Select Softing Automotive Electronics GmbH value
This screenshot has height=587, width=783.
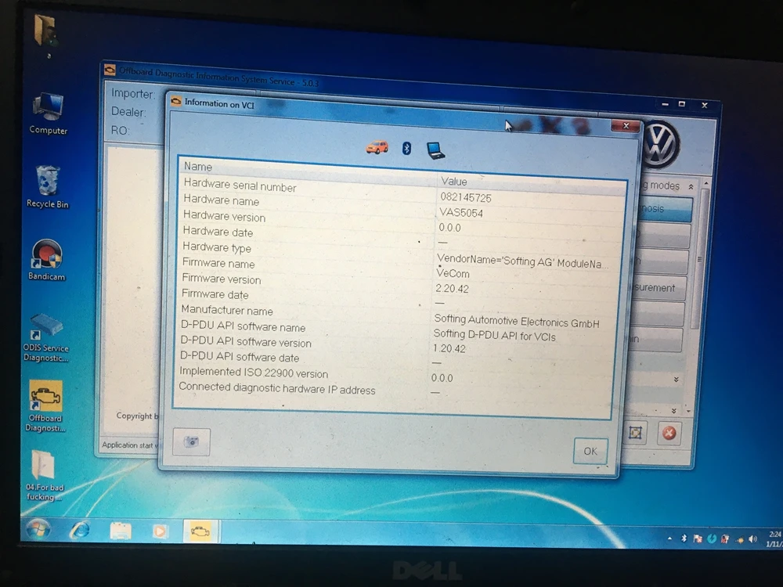516,321
